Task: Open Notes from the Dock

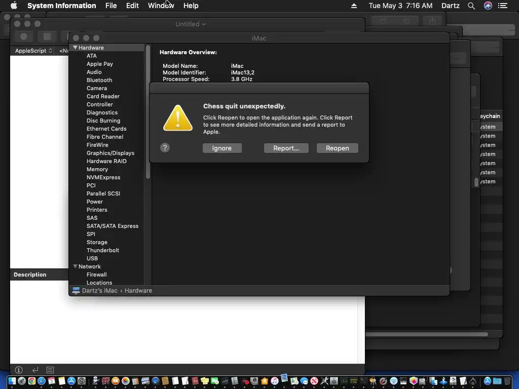Action: [61, 381]
